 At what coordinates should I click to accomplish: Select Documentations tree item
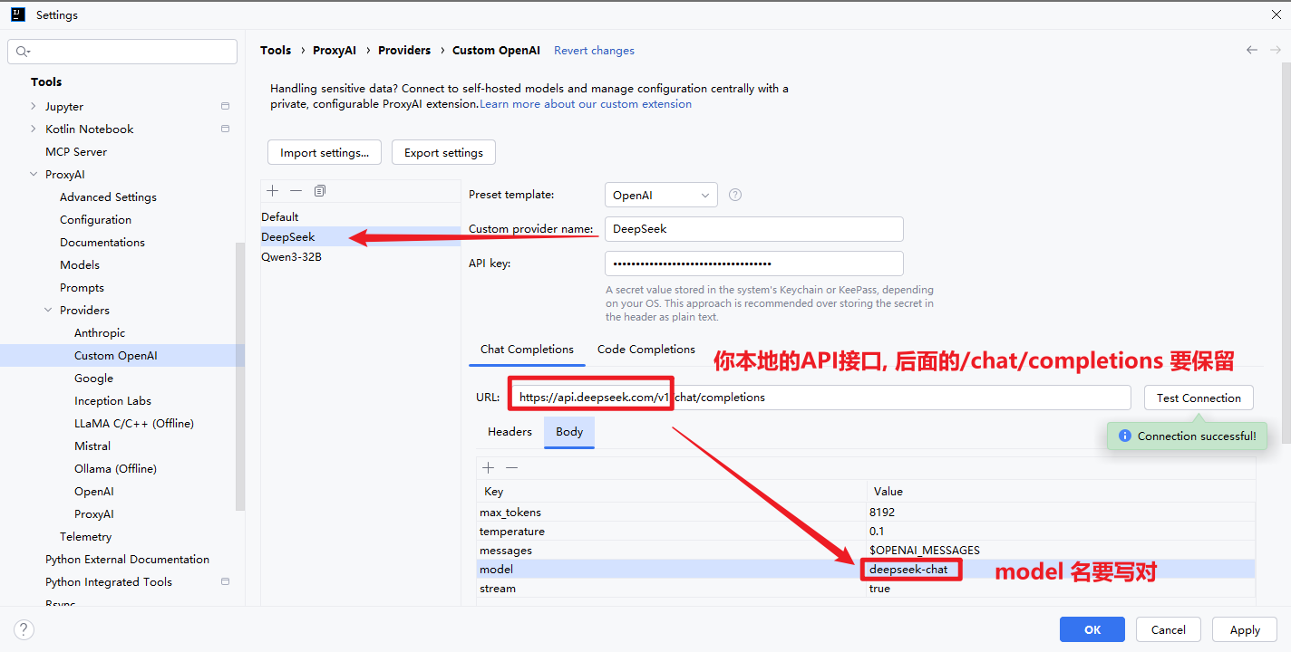click(x=102, y=242)
